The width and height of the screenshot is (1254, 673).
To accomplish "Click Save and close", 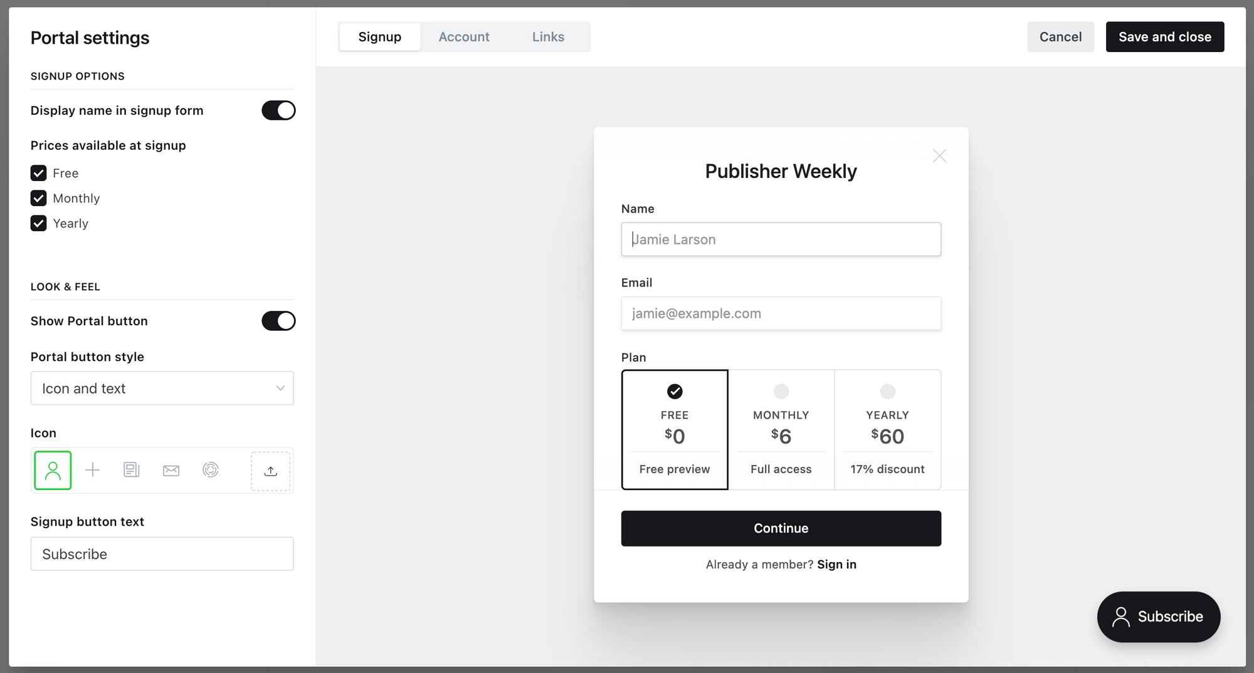I will tap(1164, 36).
